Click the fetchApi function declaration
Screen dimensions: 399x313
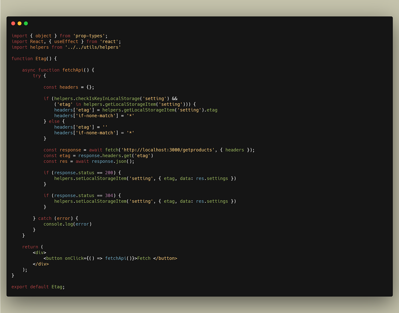(x=73, y=70)
